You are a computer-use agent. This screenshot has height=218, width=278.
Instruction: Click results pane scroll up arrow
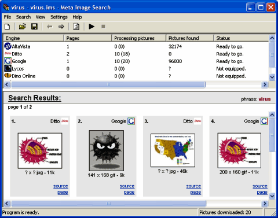point(272,115)
